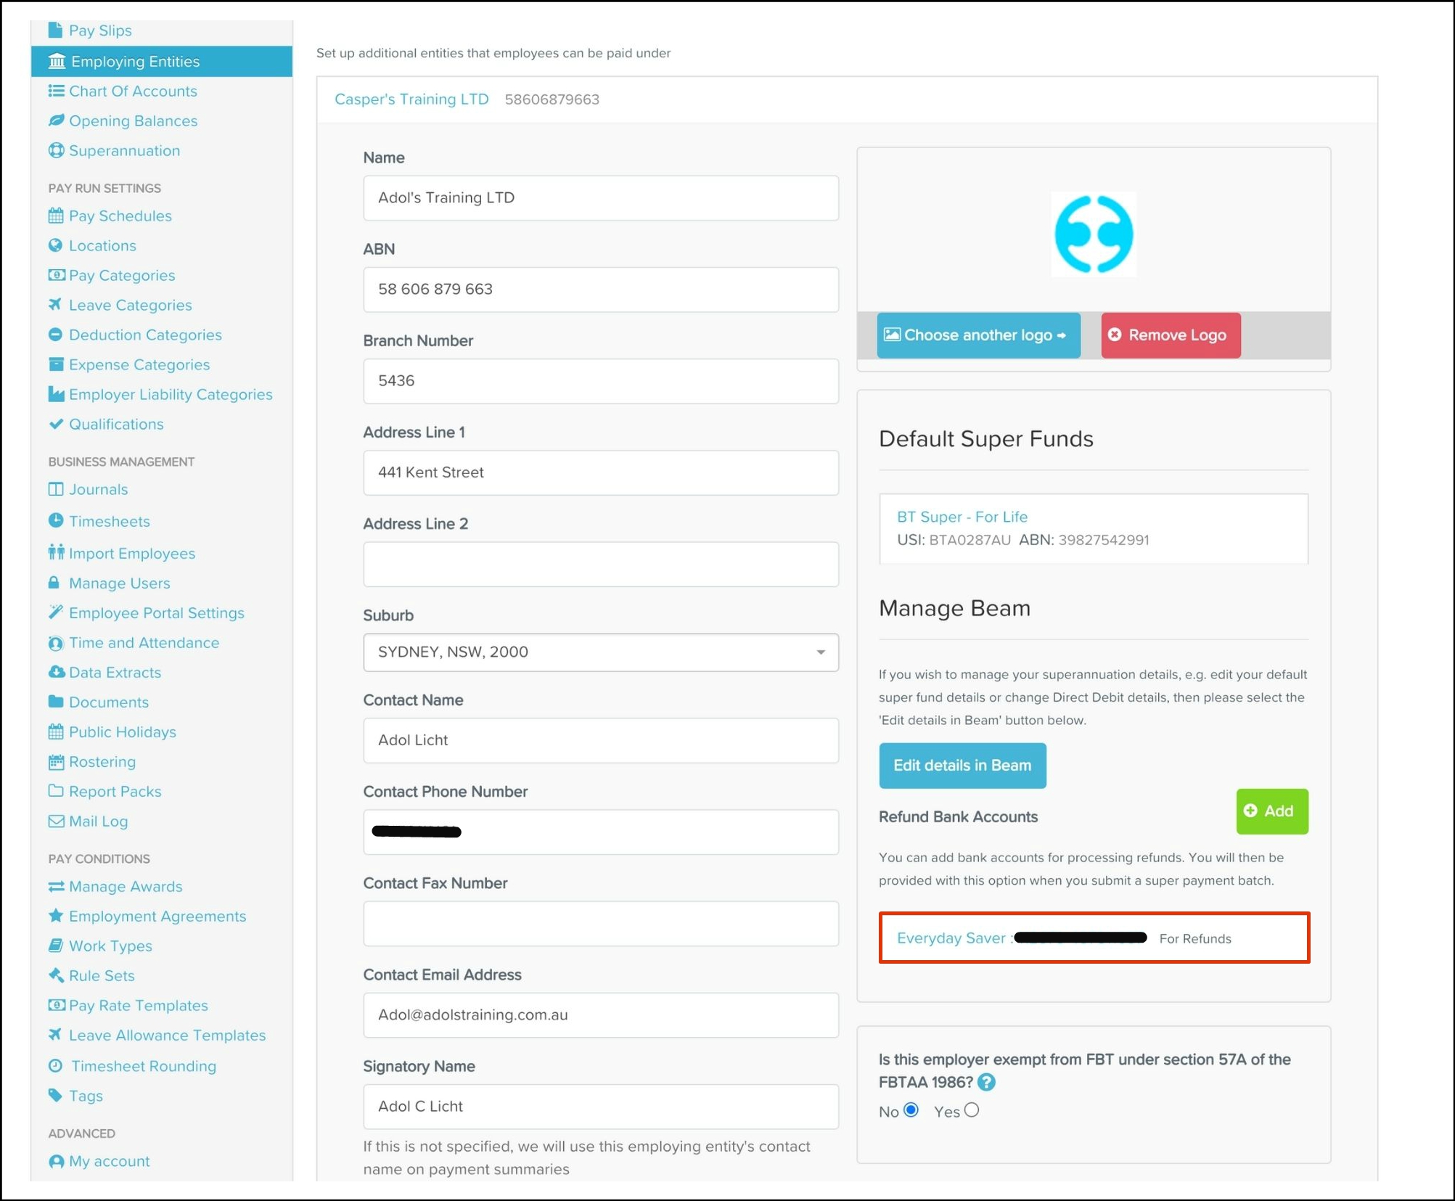
Task: Go to Chart Of Accounts
Action: coord(133,91)
